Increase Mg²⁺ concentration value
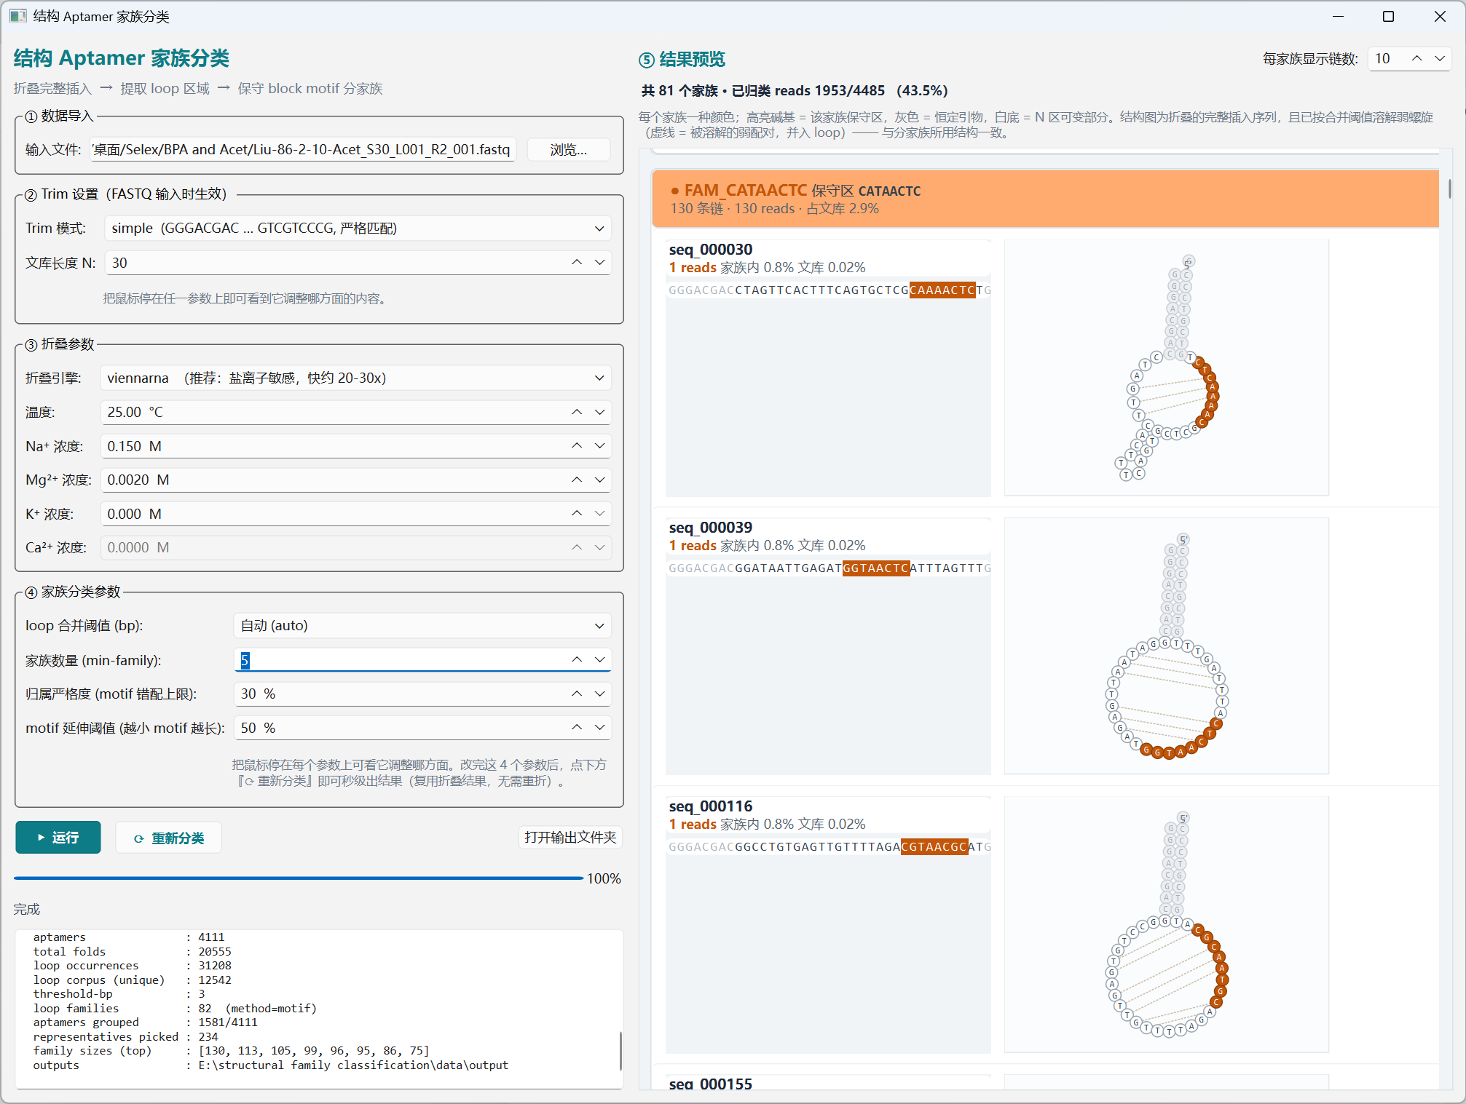The height and width of the screenshot is (1104, 1466). click(x=577, y=480)
